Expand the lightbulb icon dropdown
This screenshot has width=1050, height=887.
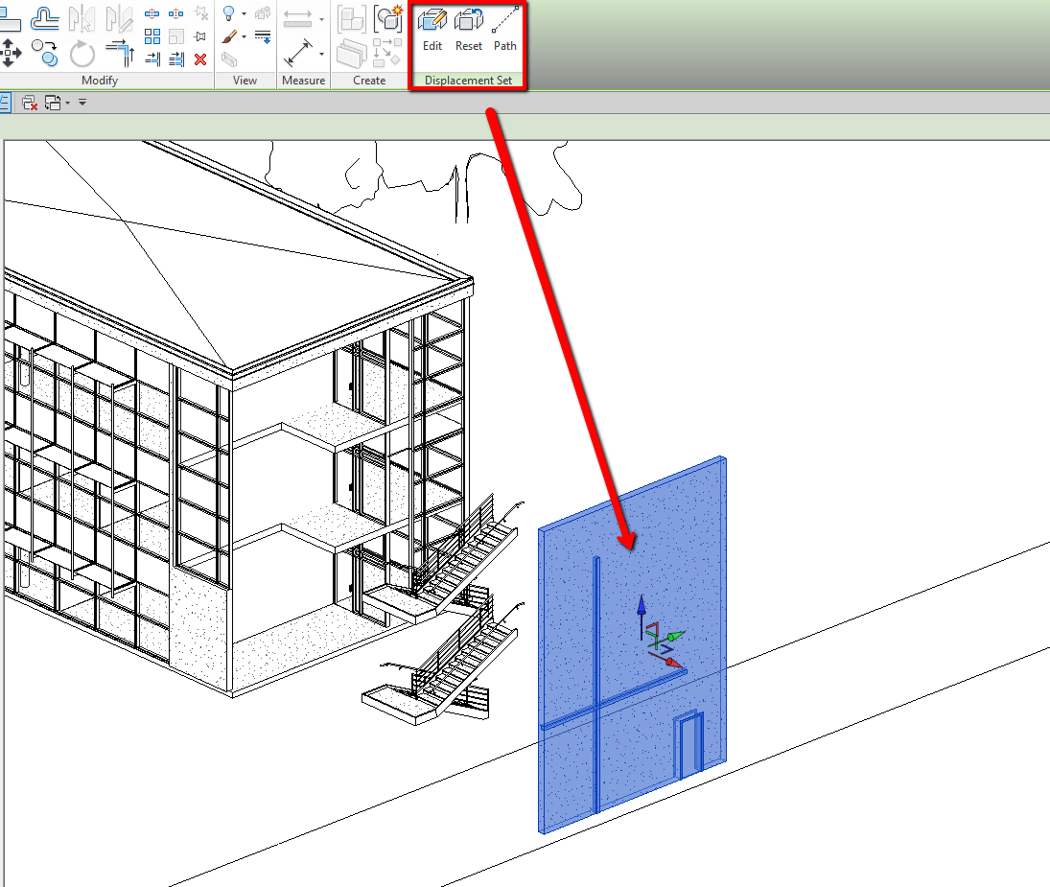[243, 13]
